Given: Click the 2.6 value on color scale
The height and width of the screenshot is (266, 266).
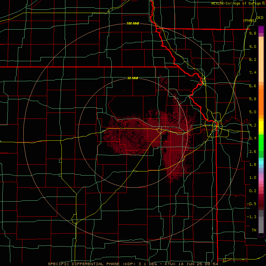Looking at the screenshot, I should [x=253, y=151].
